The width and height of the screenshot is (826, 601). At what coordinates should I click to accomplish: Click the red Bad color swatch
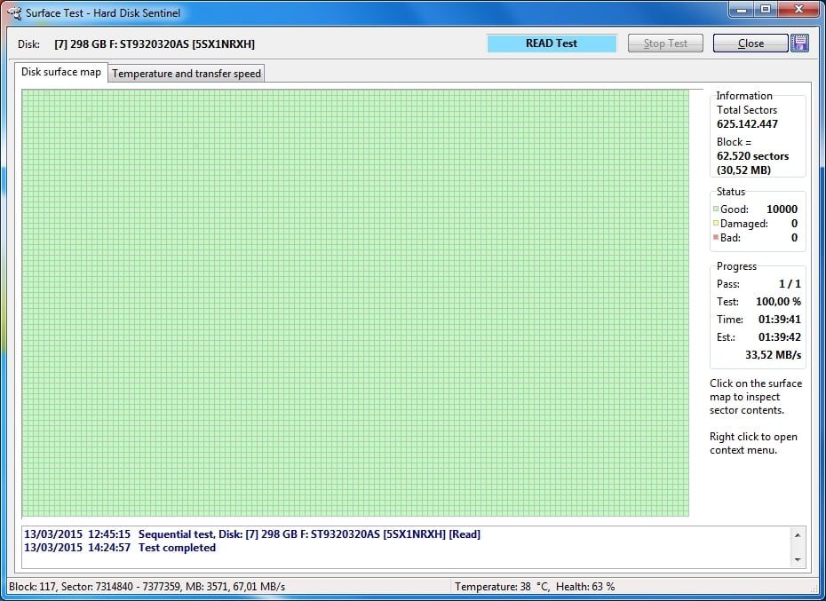[715, 237]
